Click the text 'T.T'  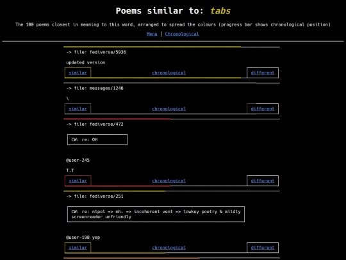70,171
